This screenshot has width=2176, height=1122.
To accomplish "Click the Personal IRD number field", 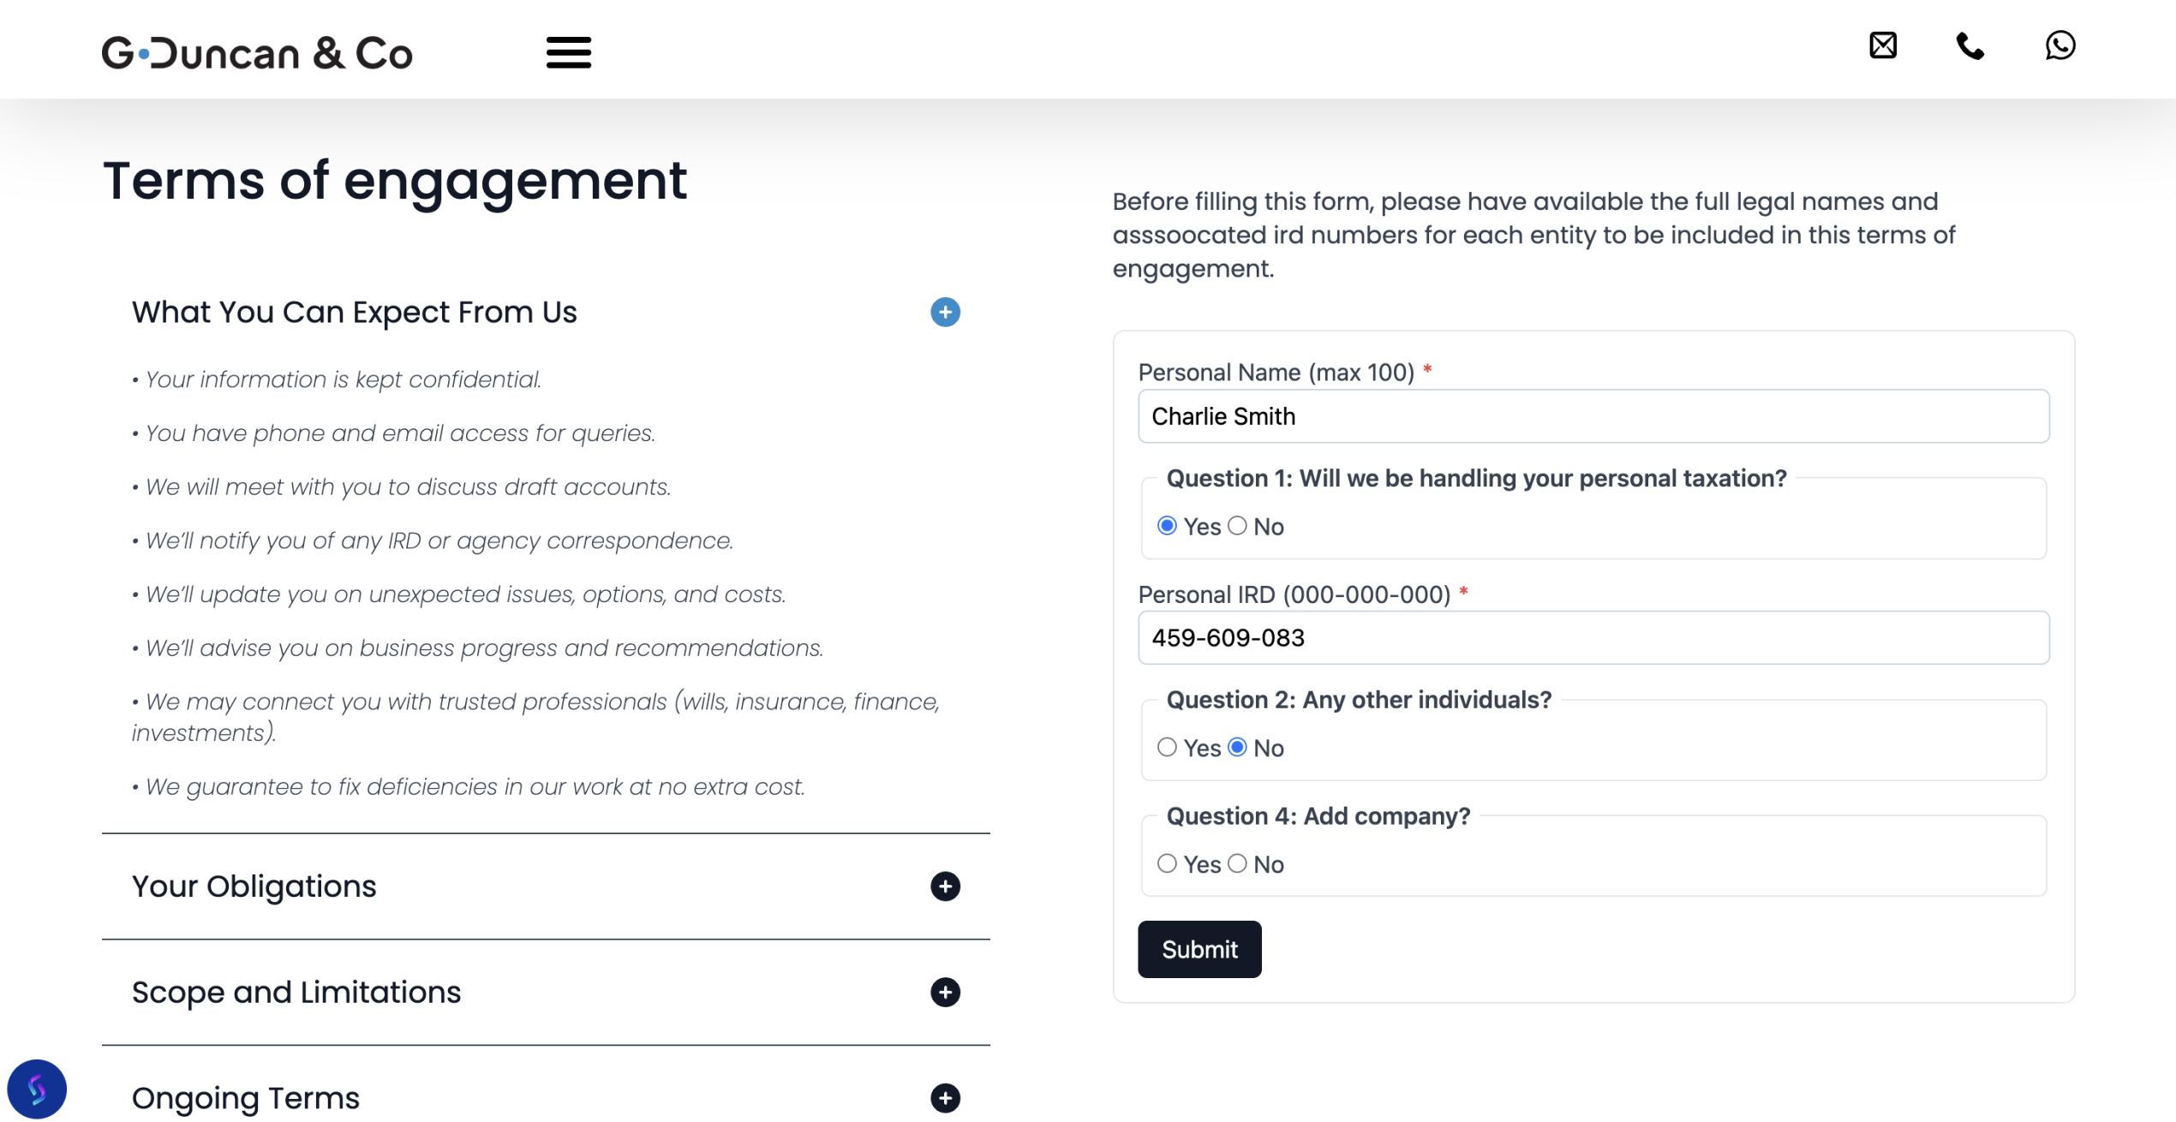I will [x=1593, y=638].
